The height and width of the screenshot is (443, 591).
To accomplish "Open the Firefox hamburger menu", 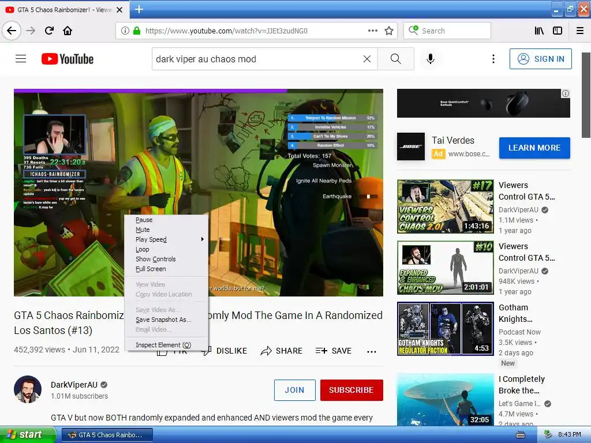I will 580,31.
